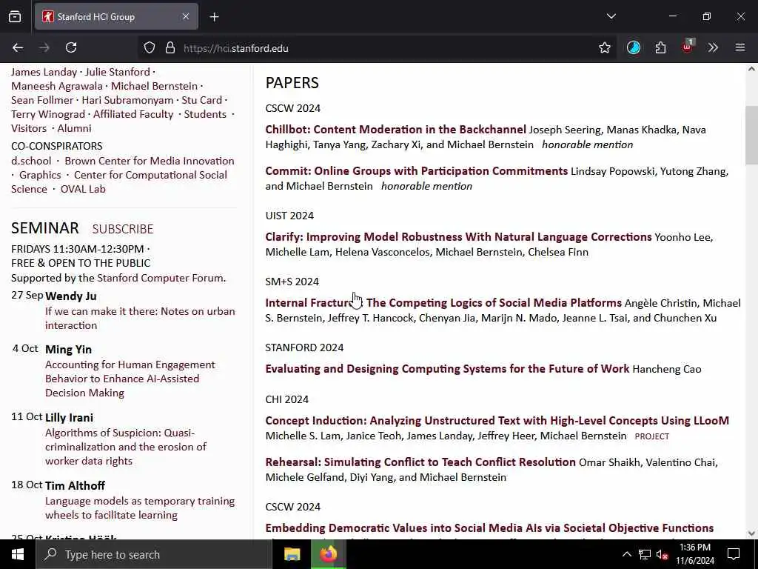Open Julie Stanford faculty link
Image resolution: width=758 pixels, height=569 pixels.
coord(118,72)
